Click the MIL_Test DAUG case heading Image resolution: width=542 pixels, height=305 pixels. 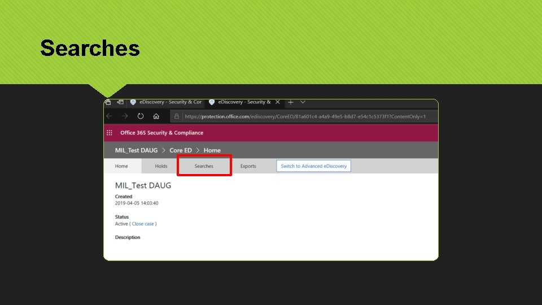tap(143, 185)
